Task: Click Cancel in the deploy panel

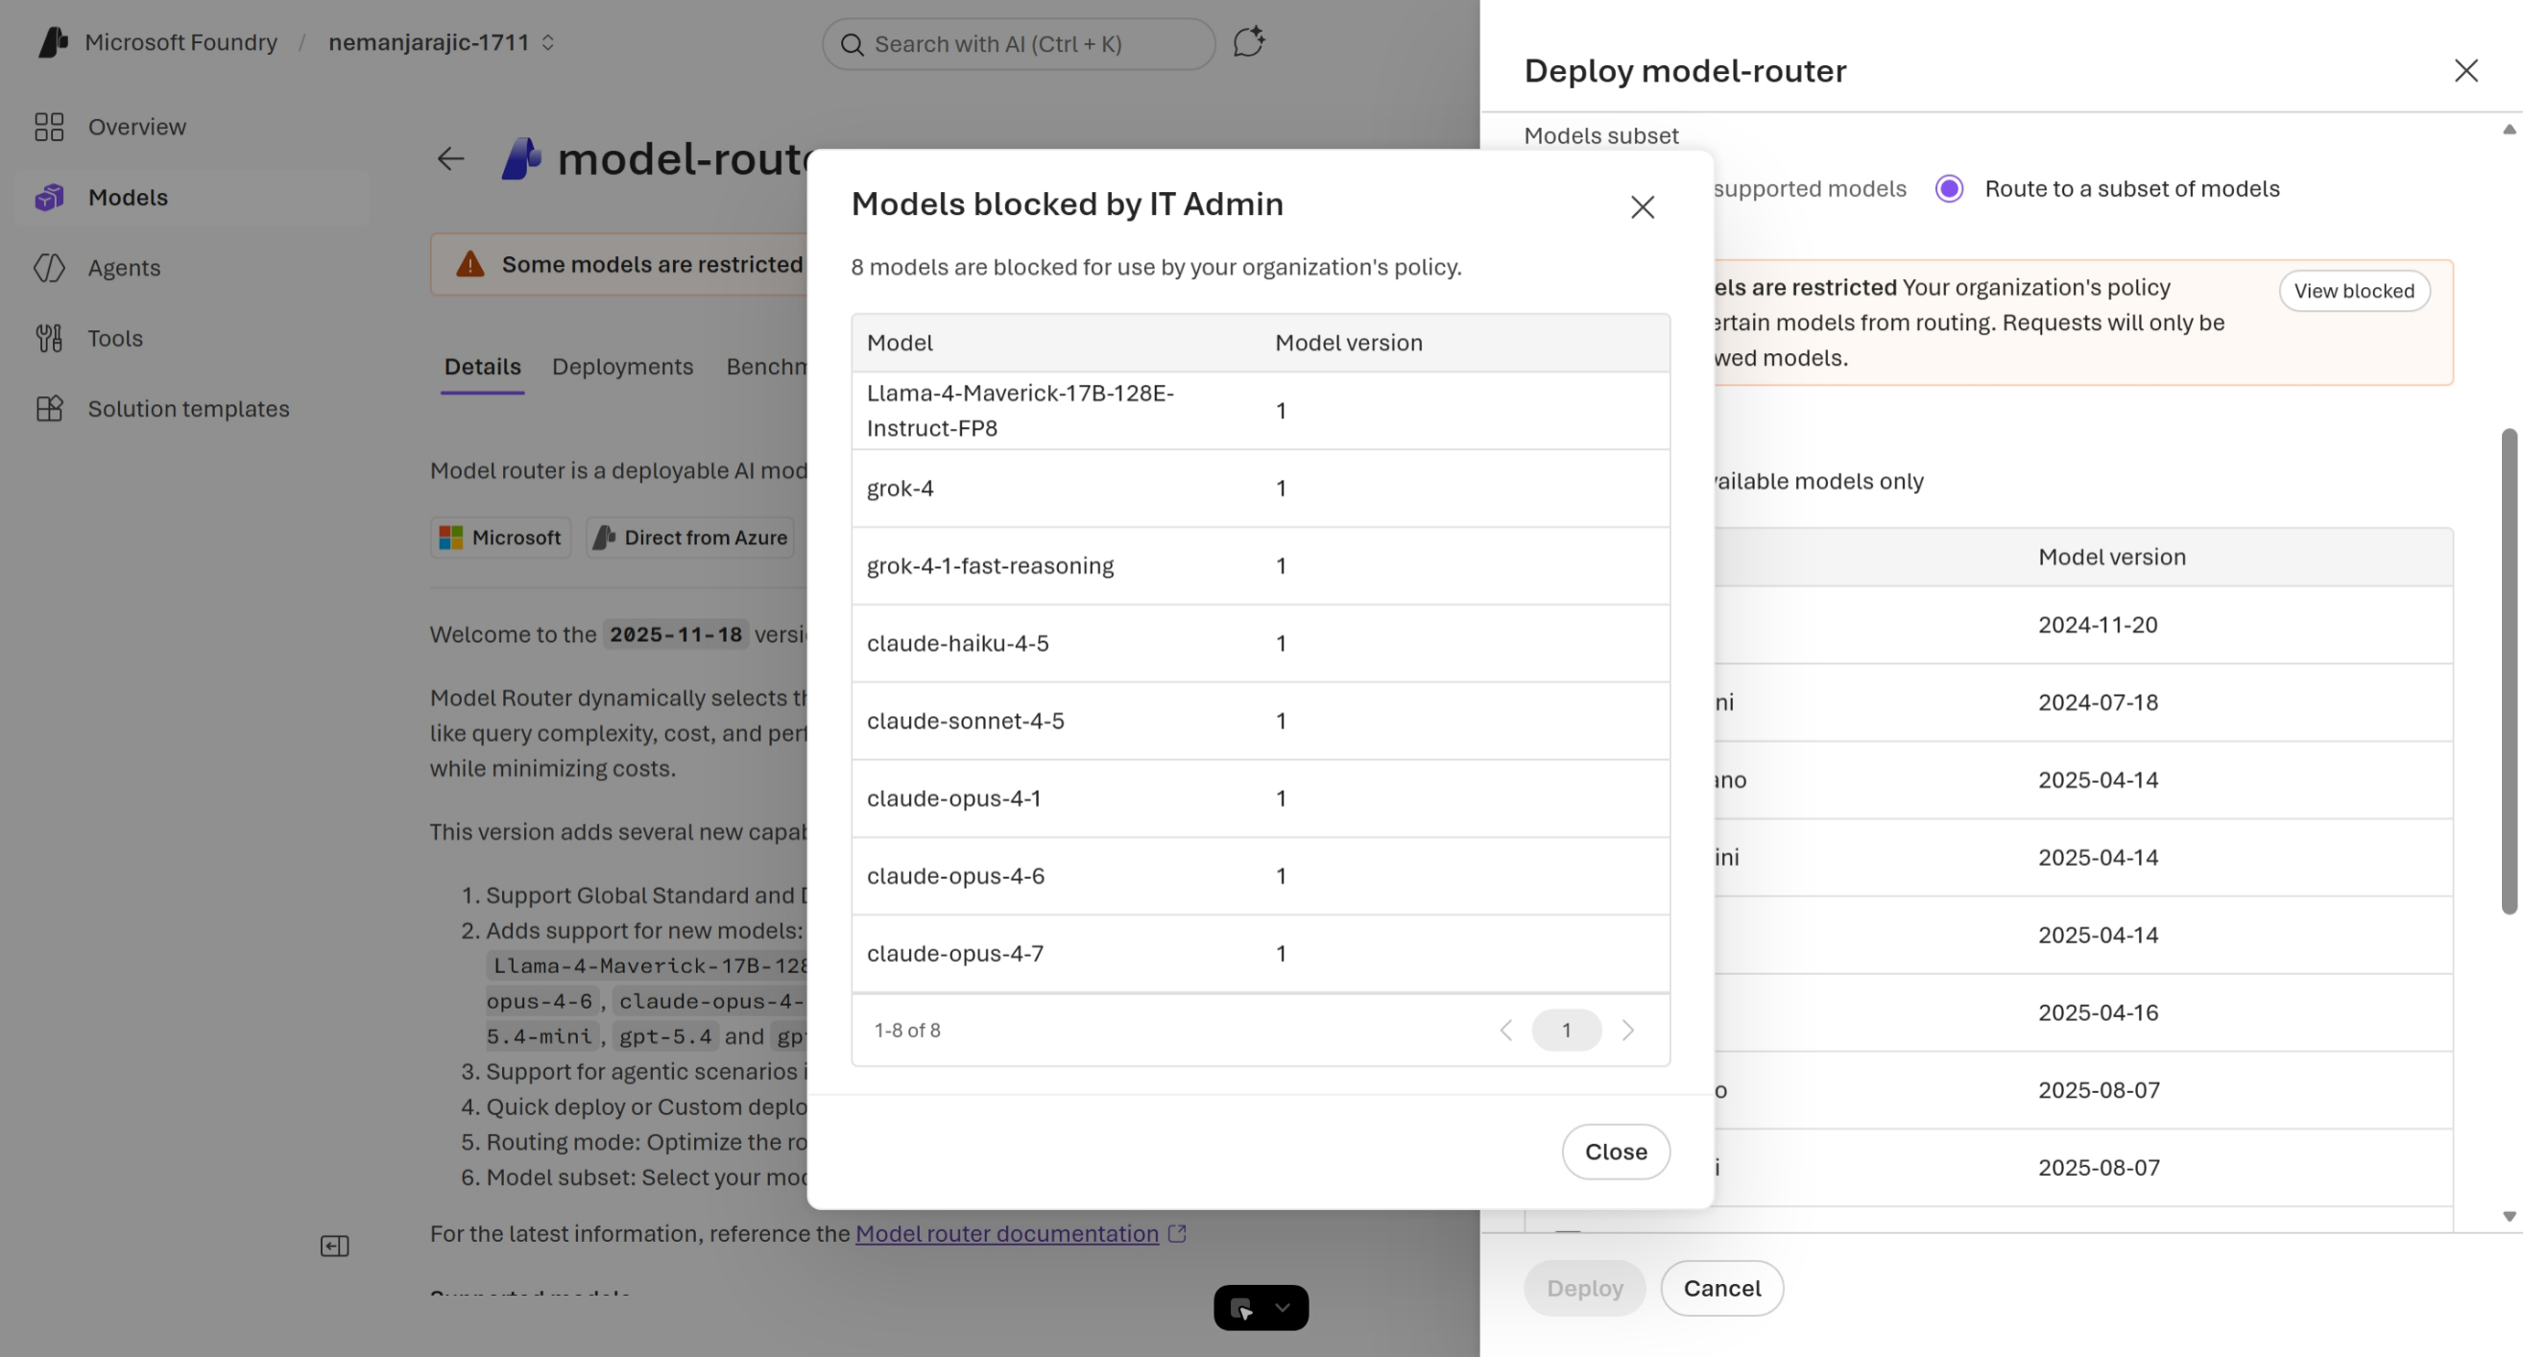Action: (x=1721, y=1289)
